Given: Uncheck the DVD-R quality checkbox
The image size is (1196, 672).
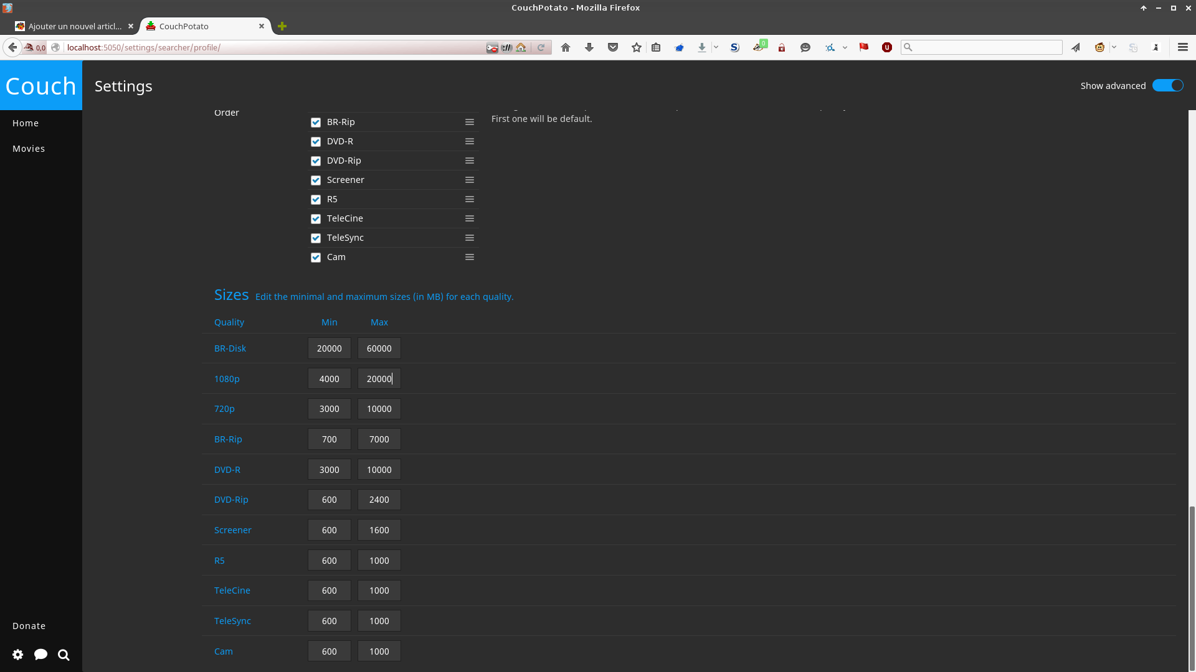Looking at the screenshot, I should click(316, 142).
